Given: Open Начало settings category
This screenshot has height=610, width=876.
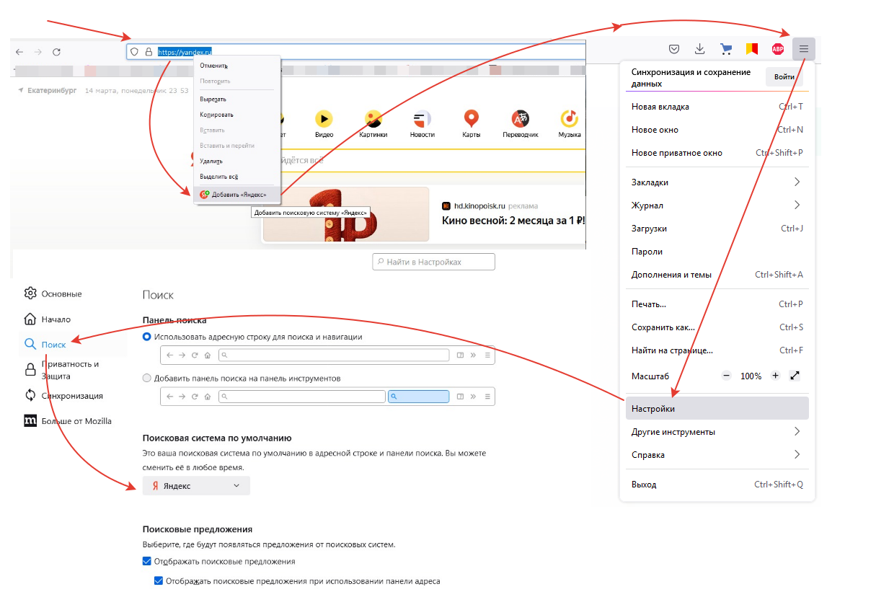Looking at the screenshot, I should pyautogui.click(x=47, y=319).
